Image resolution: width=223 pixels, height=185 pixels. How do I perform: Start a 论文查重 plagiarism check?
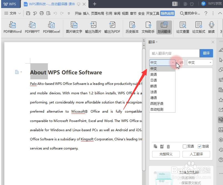tap(183, 27)
